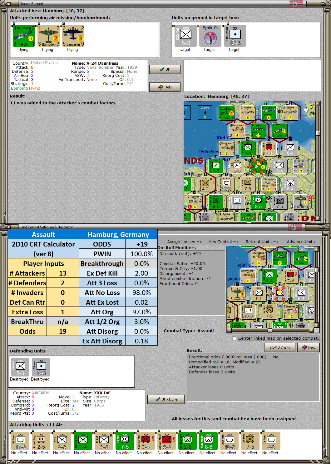This screenshot has width=331, height=464.
Task: Click lower map vertical scrollbar up arrow
Action: click(317, 249)
